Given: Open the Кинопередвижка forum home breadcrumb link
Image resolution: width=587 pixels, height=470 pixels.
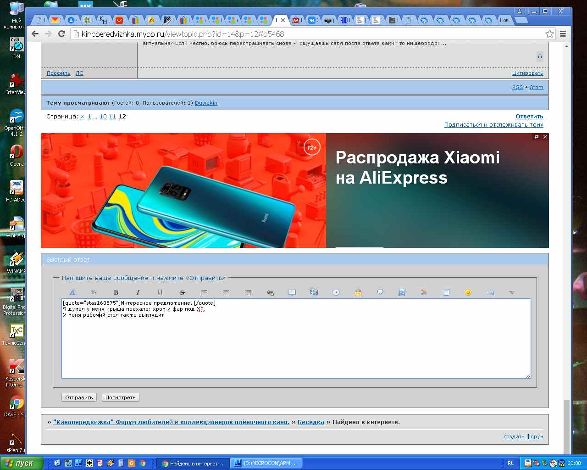Looking at the screenshot, I should point(171,422).
